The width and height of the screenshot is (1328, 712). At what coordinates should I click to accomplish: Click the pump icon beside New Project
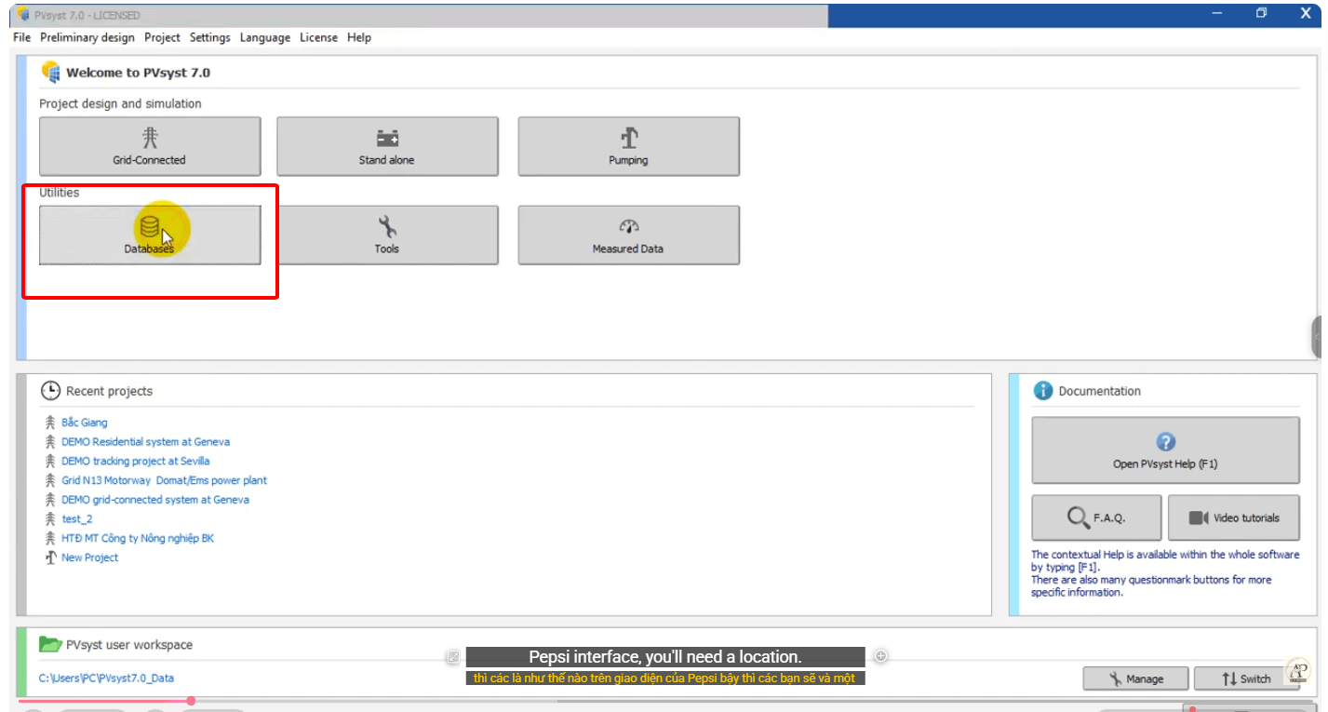50,558
